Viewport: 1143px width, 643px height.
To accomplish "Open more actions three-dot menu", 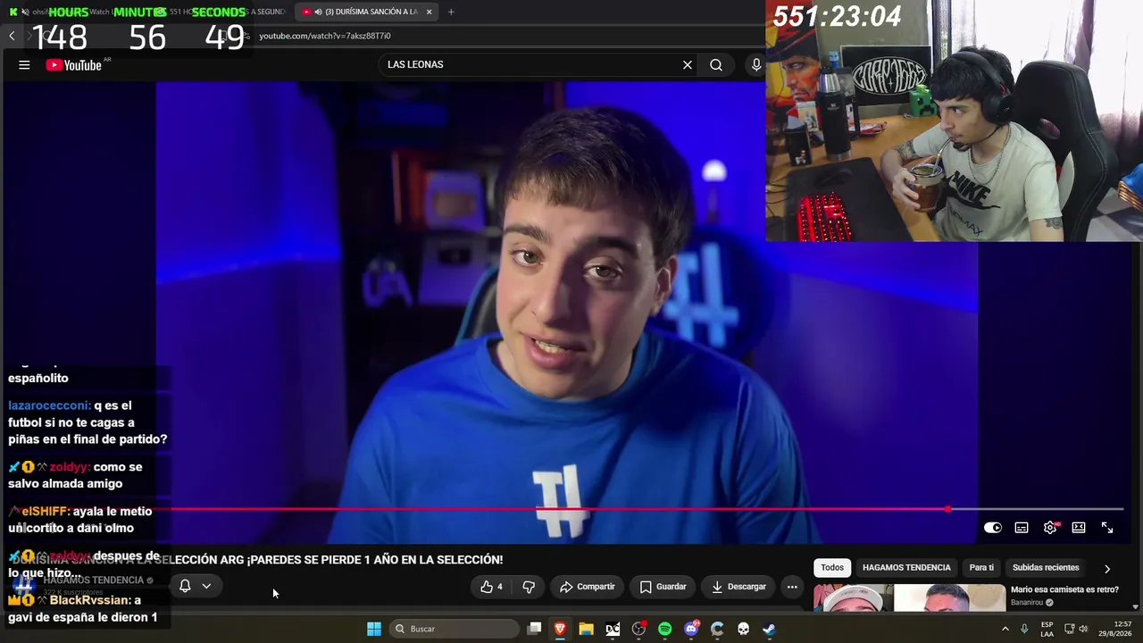I will tap(792, 587).
